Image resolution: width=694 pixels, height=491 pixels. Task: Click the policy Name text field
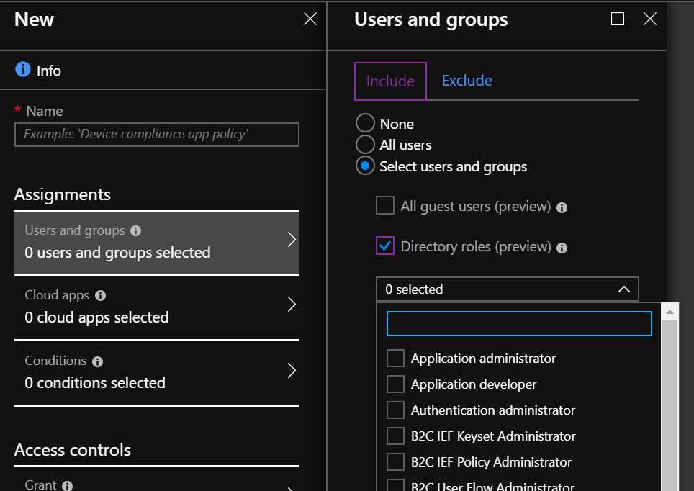click(156, 135)
